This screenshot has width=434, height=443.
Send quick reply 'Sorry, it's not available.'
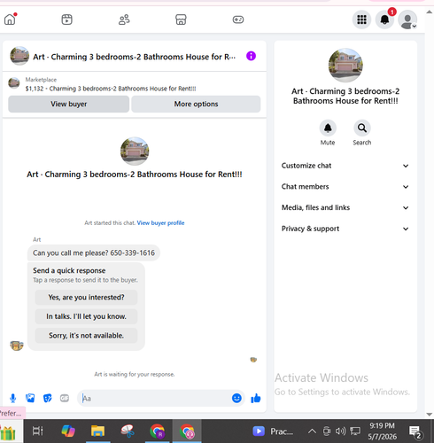86,336
